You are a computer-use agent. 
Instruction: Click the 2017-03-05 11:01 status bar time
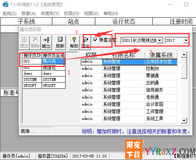(x=90, y=156)
